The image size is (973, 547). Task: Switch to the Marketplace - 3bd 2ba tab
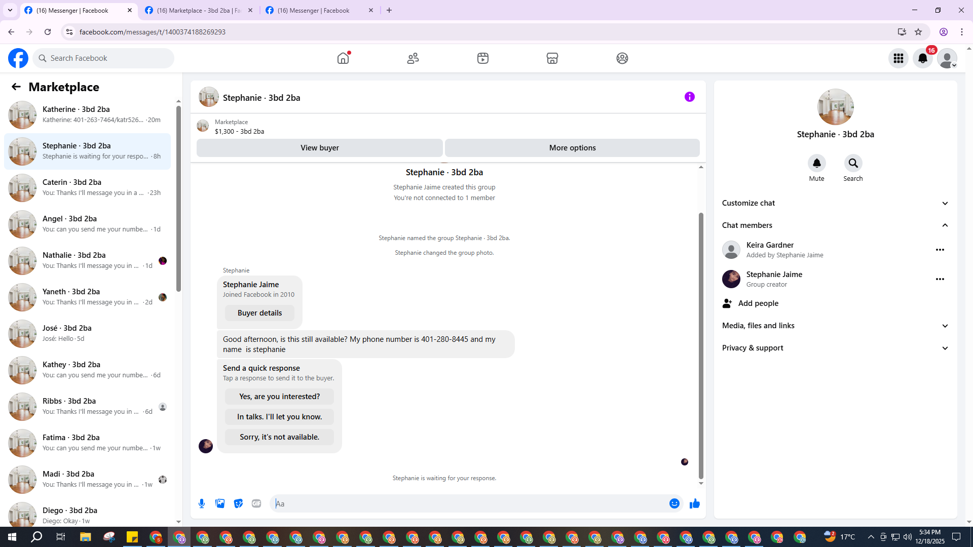[x=199, y=11]
